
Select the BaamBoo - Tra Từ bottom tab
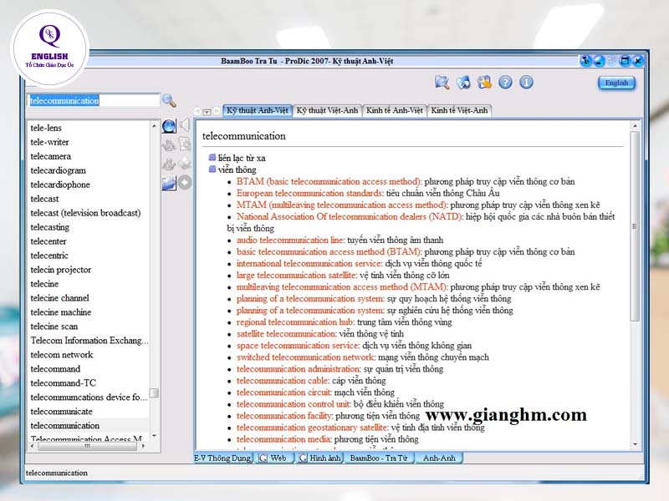coord(379,458)
